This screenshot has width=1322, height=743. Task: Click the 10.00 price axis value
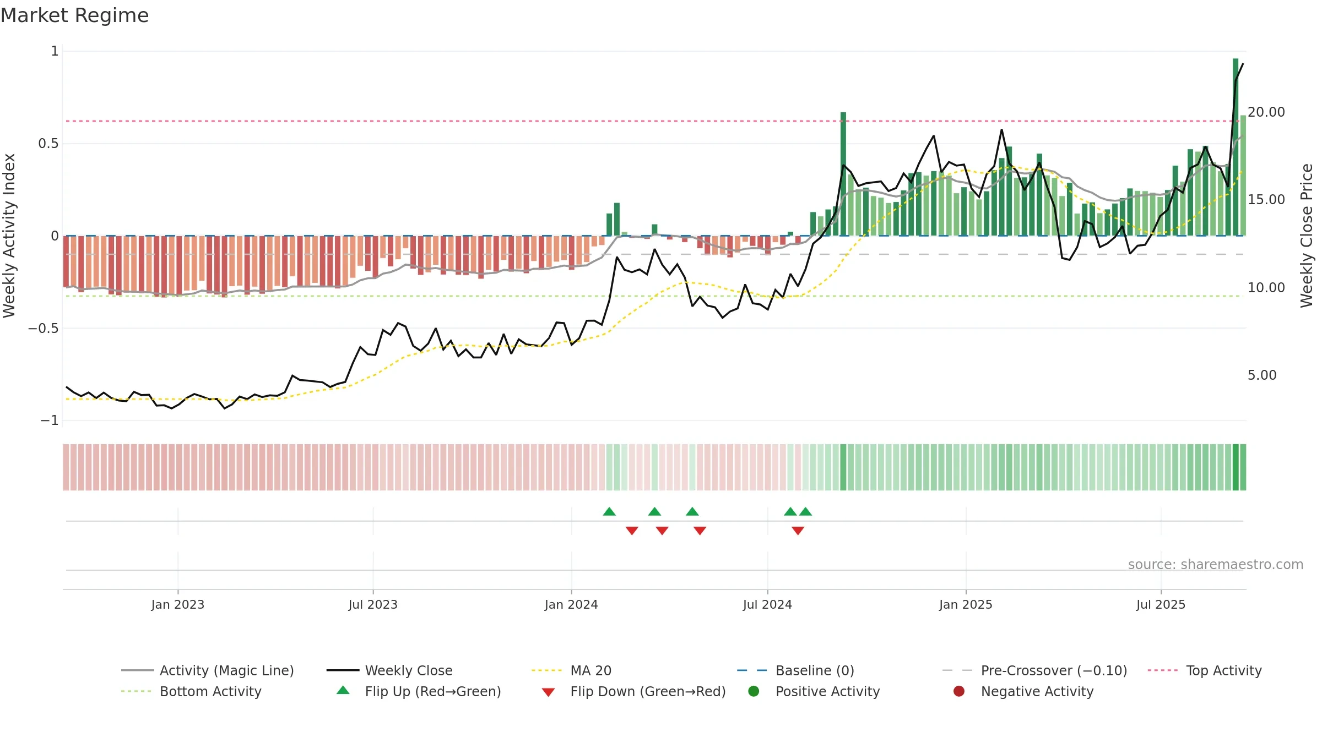coord(1266,288)
